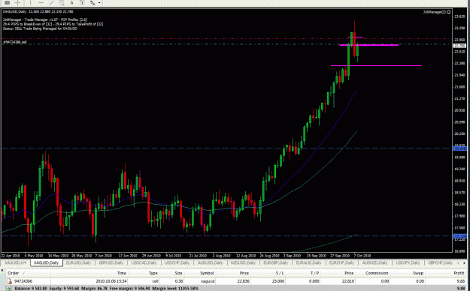Switch to the EURAUD,Daily chart tab
470x291 pixels.
[x=308, y=263]
